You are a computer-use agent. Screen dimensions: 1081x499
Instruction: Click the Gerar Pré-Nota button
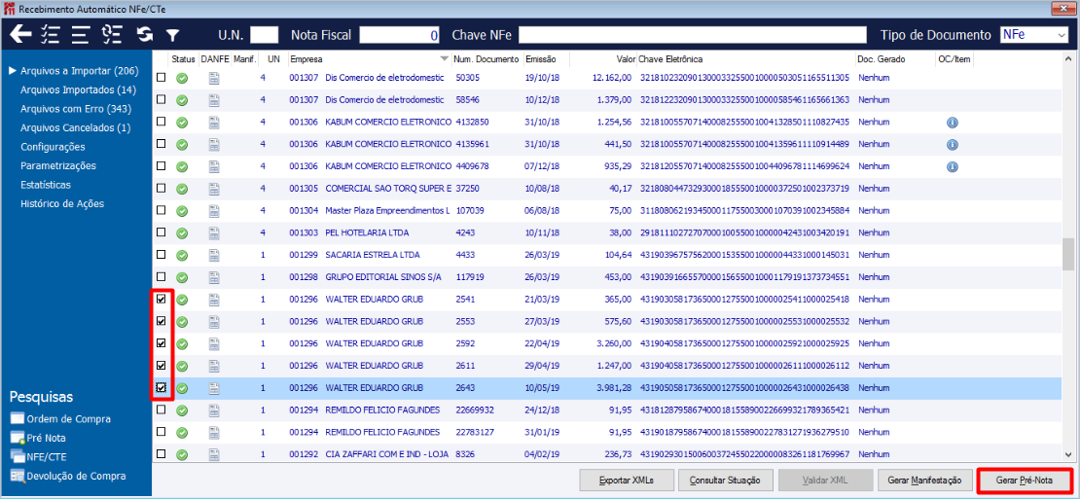pyautogui.click(x=1024, y=480)
